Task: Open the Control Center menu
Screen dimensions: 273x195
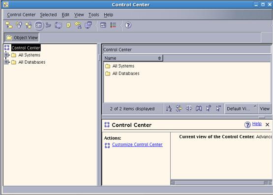Action: pos(21,15)
